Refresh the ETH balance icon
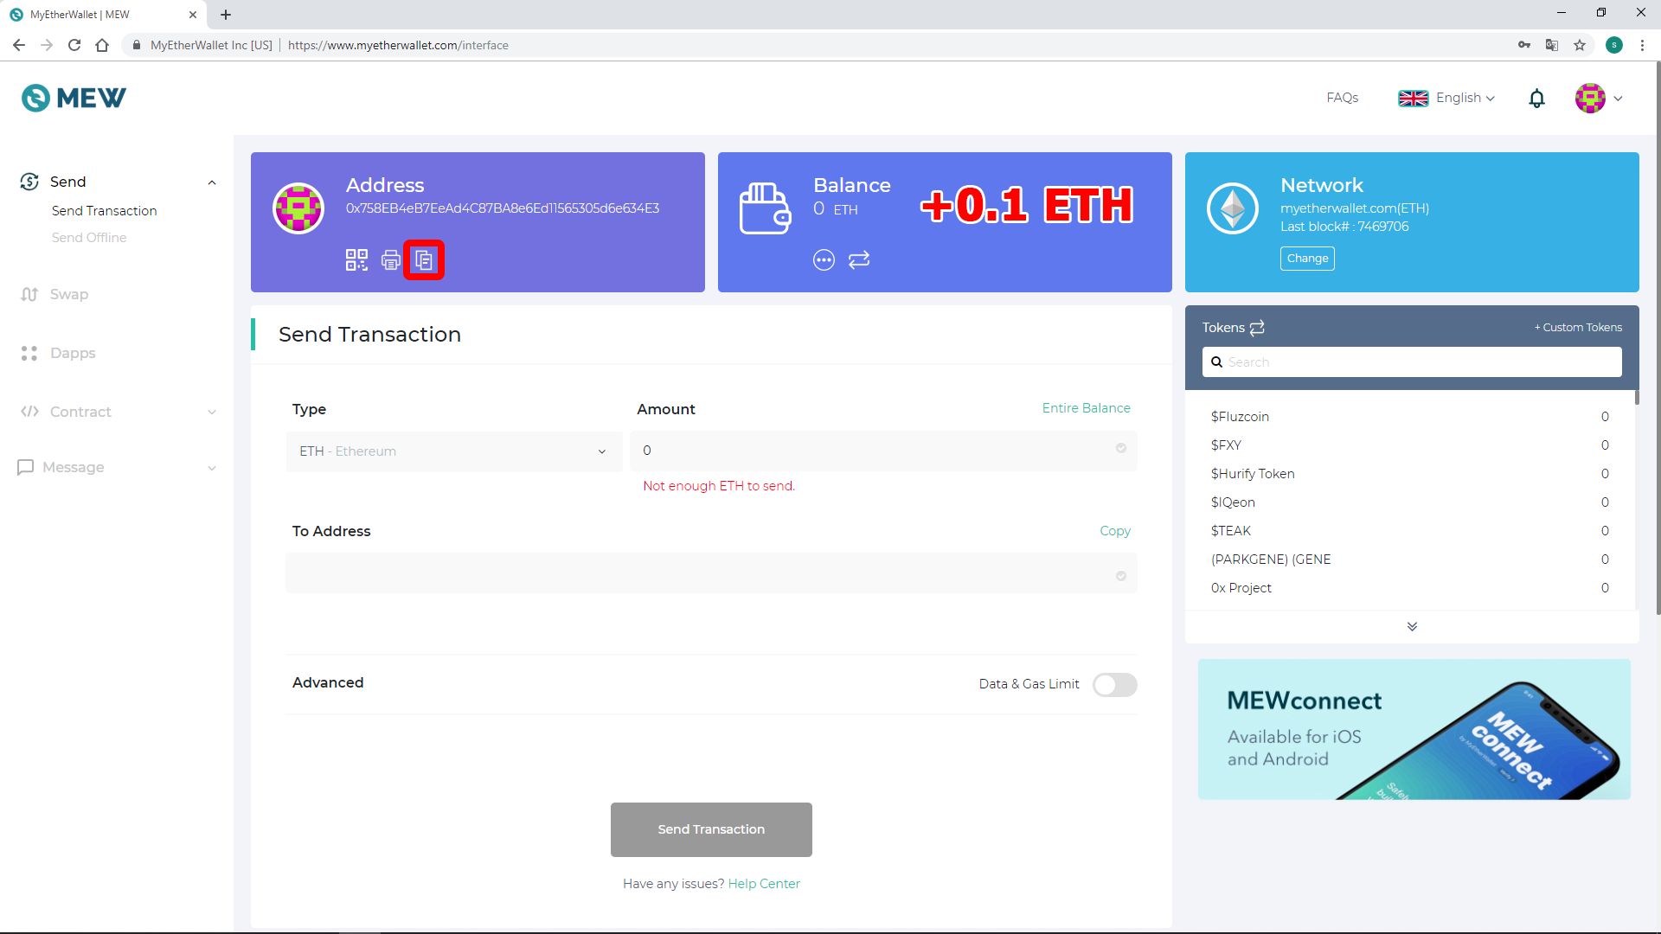Image resolution: width=1661 pixels, height=934 pixels. pos(859,259)
